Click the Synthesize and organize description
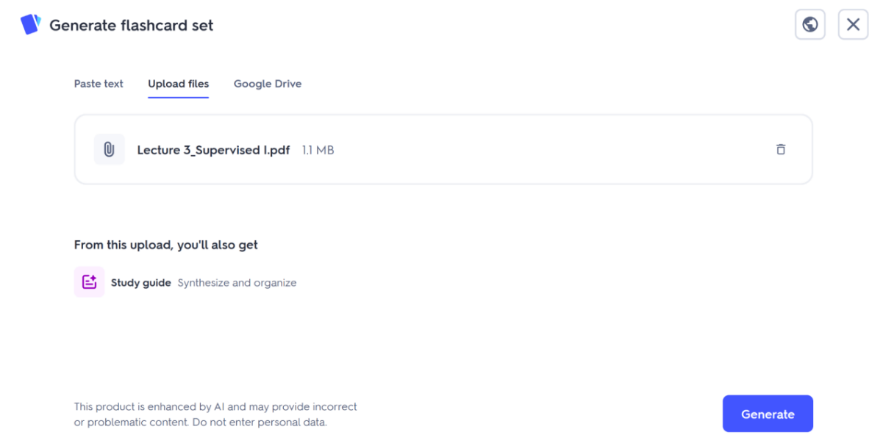The width and height of the screenshot is (886, 446). [x=237, y=283]
